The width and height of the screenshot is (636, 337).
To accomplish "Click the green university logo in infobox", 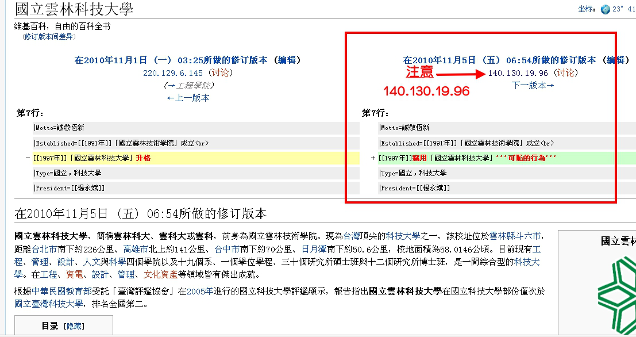I will (616, 294).
